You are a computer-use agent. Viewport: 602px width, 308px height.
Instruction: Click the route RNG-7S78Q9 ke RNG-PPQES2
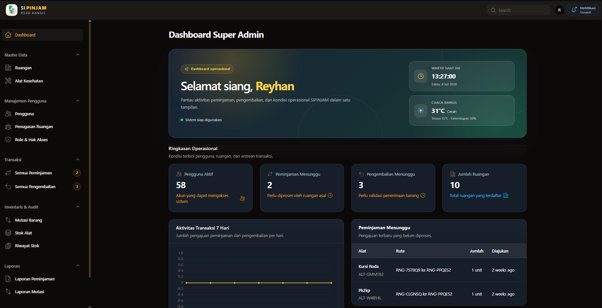[x=423, y=270]
